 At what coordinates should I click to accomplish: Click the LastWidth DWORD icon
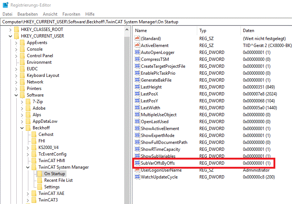(137, 107)
